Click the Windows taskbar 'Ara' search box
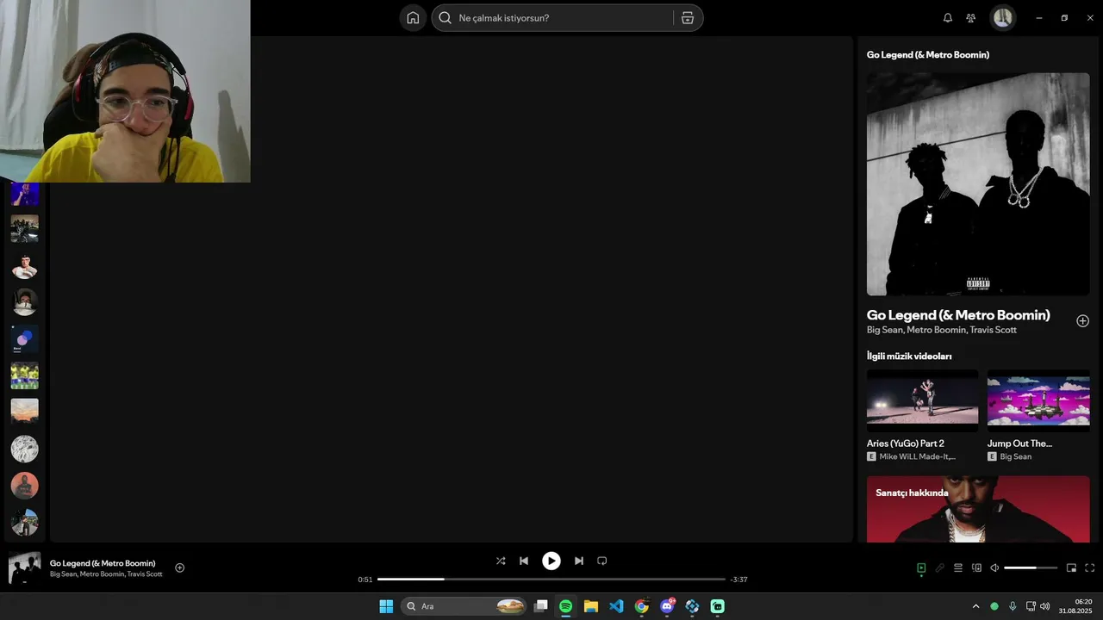 464,606
